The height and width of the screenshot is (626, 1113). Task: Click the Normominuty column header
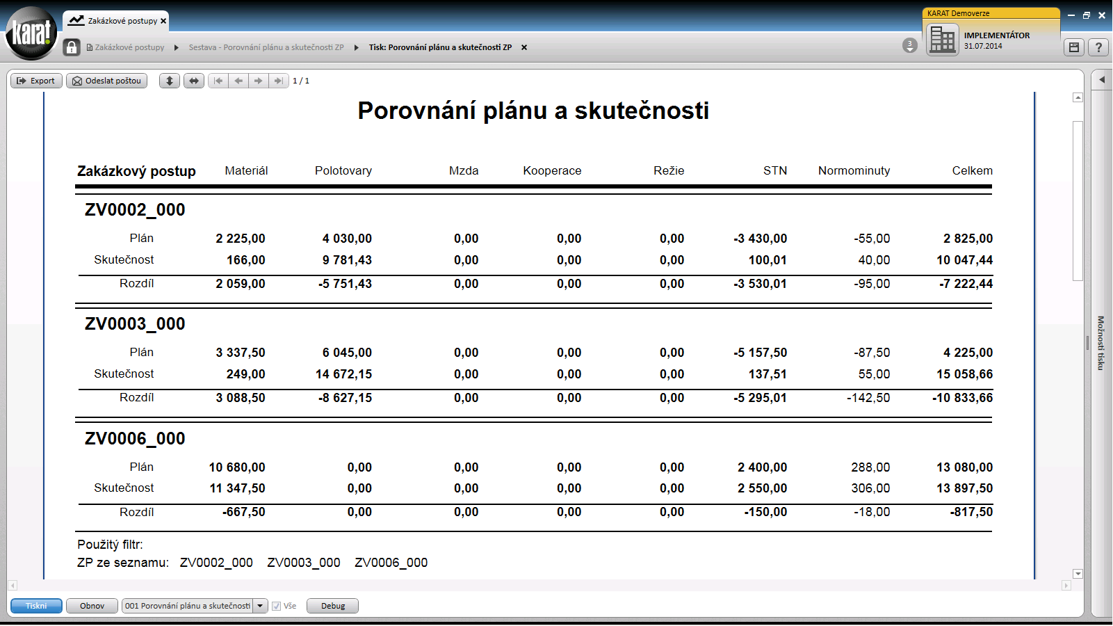tap(854, 170)
